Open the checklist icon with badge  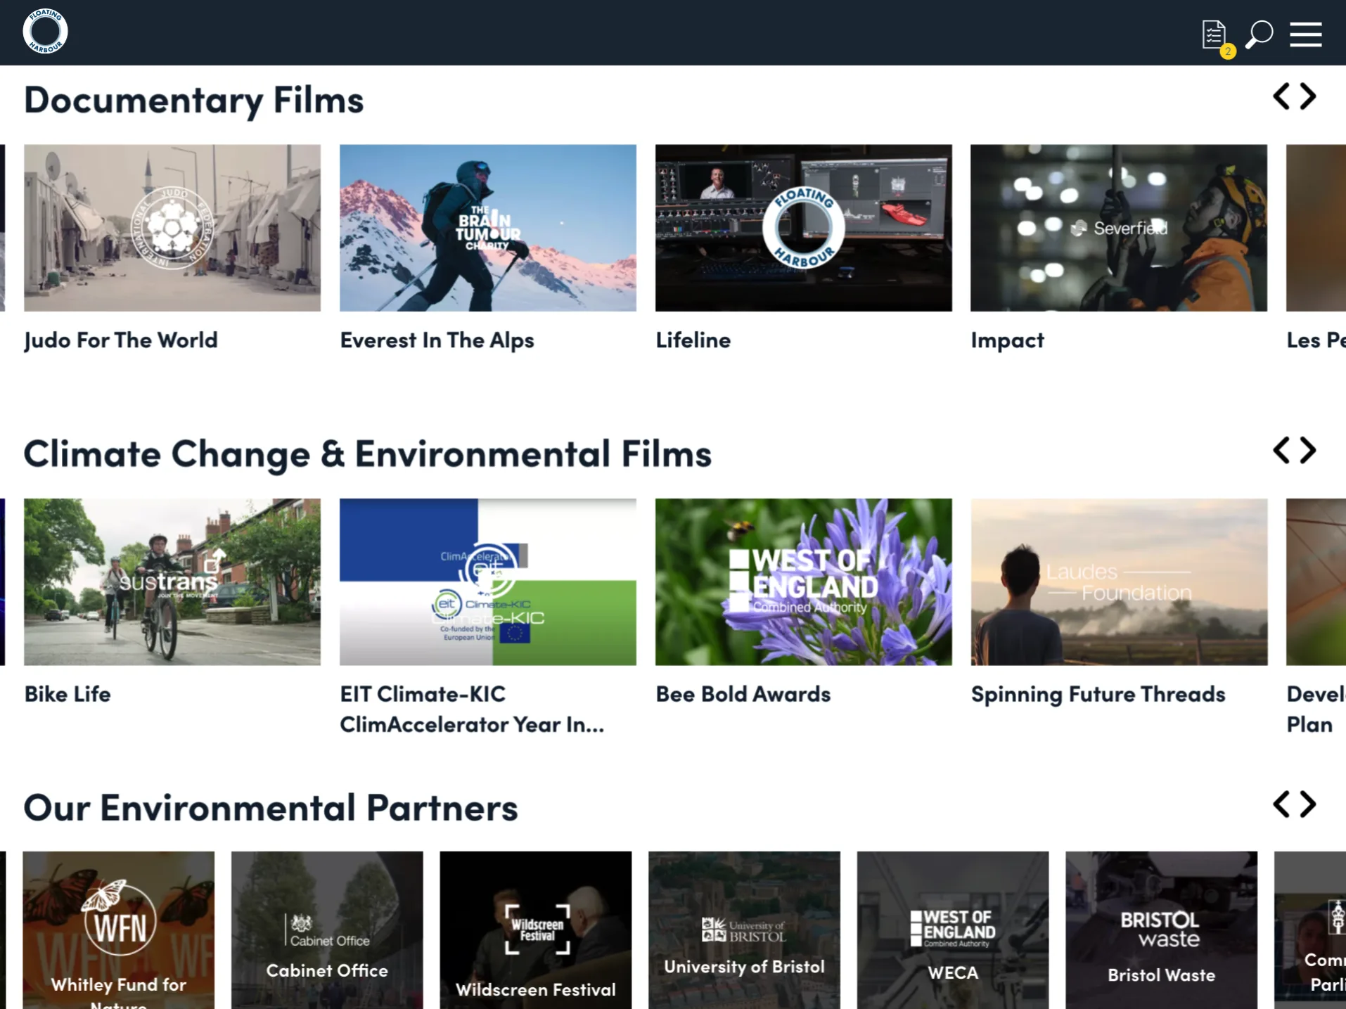pyautogui.click(x=1214, y=35)
